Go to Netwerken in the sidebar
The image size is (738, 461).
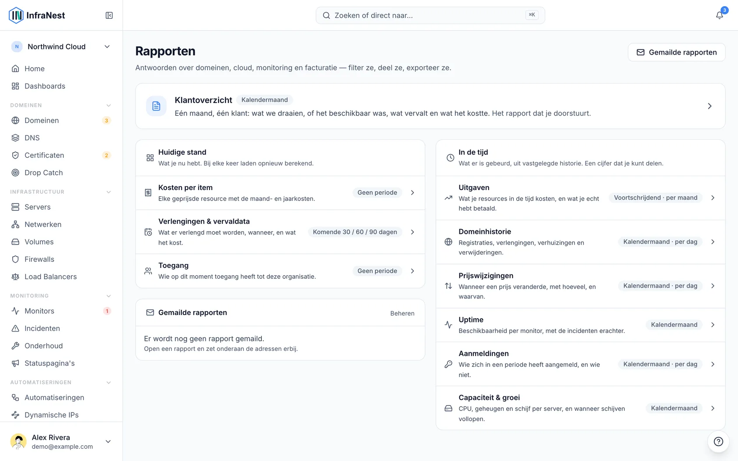click(61, 224)
